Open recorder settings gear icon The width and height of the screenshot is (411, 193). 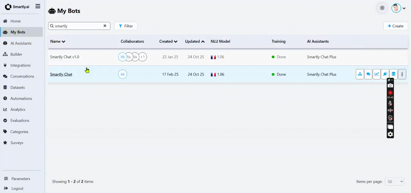(x=390, y=134)
